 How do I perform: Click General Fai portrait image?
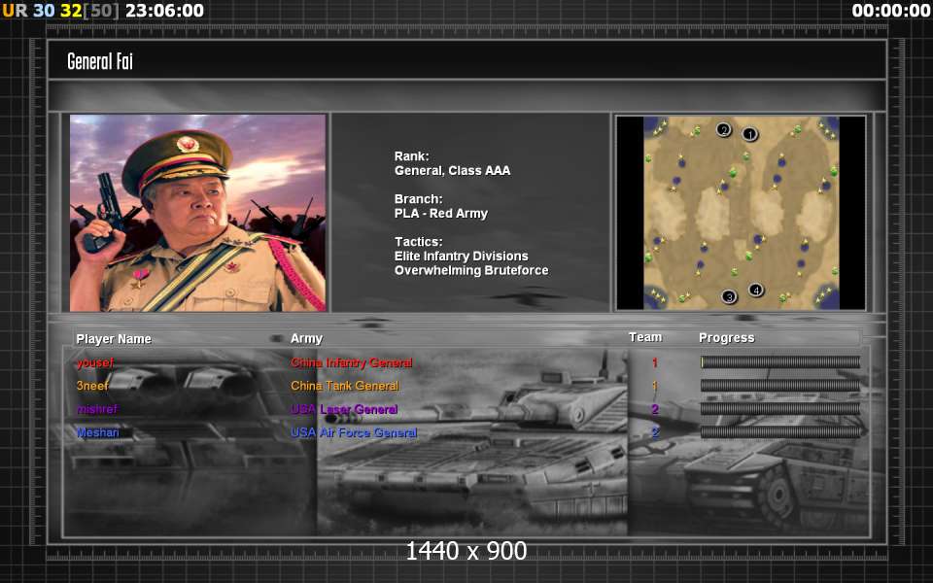(x=197, y=213)
